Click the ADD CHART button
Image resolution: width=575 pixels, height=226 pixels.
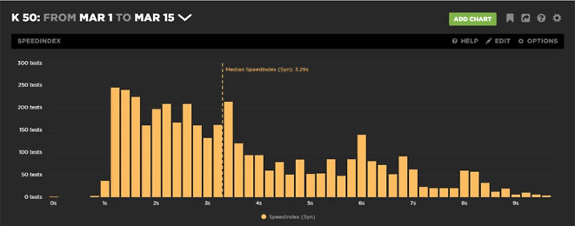click(x=473, y=19)
